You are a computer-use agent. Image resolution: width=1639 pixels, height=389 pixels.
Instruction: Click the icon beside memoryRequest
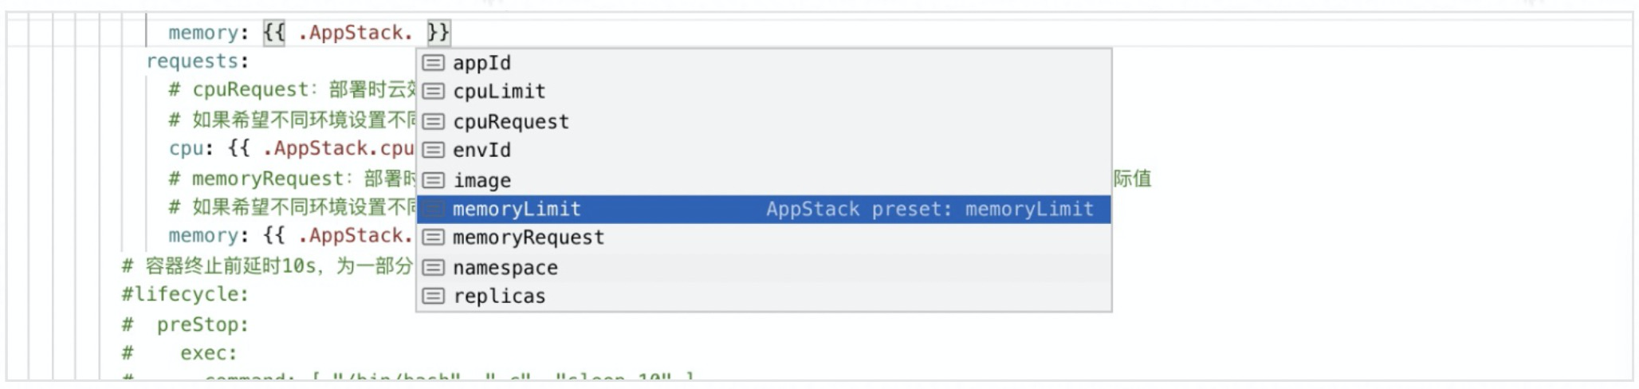tap(433, 238)
